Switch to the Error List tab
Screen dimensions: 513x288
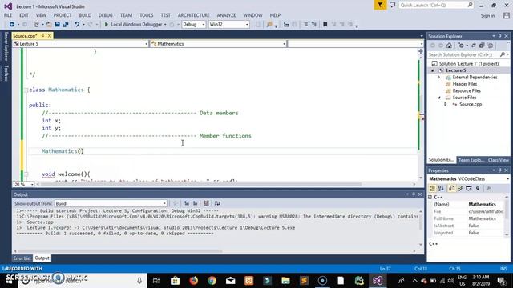point(22,258)
